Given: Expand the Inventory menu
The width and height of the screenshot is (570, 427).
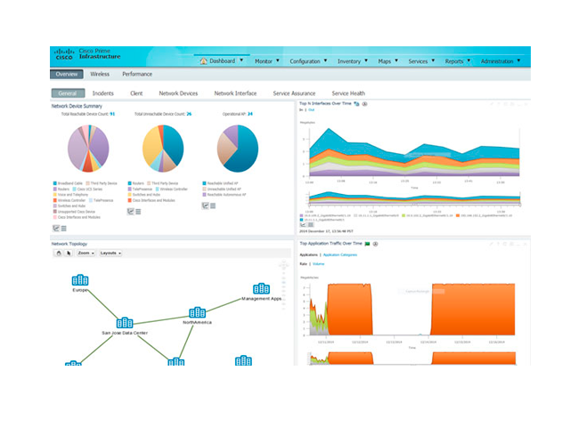Looking at the screenshot, I should pyautogui.click(x=353, y=61).
